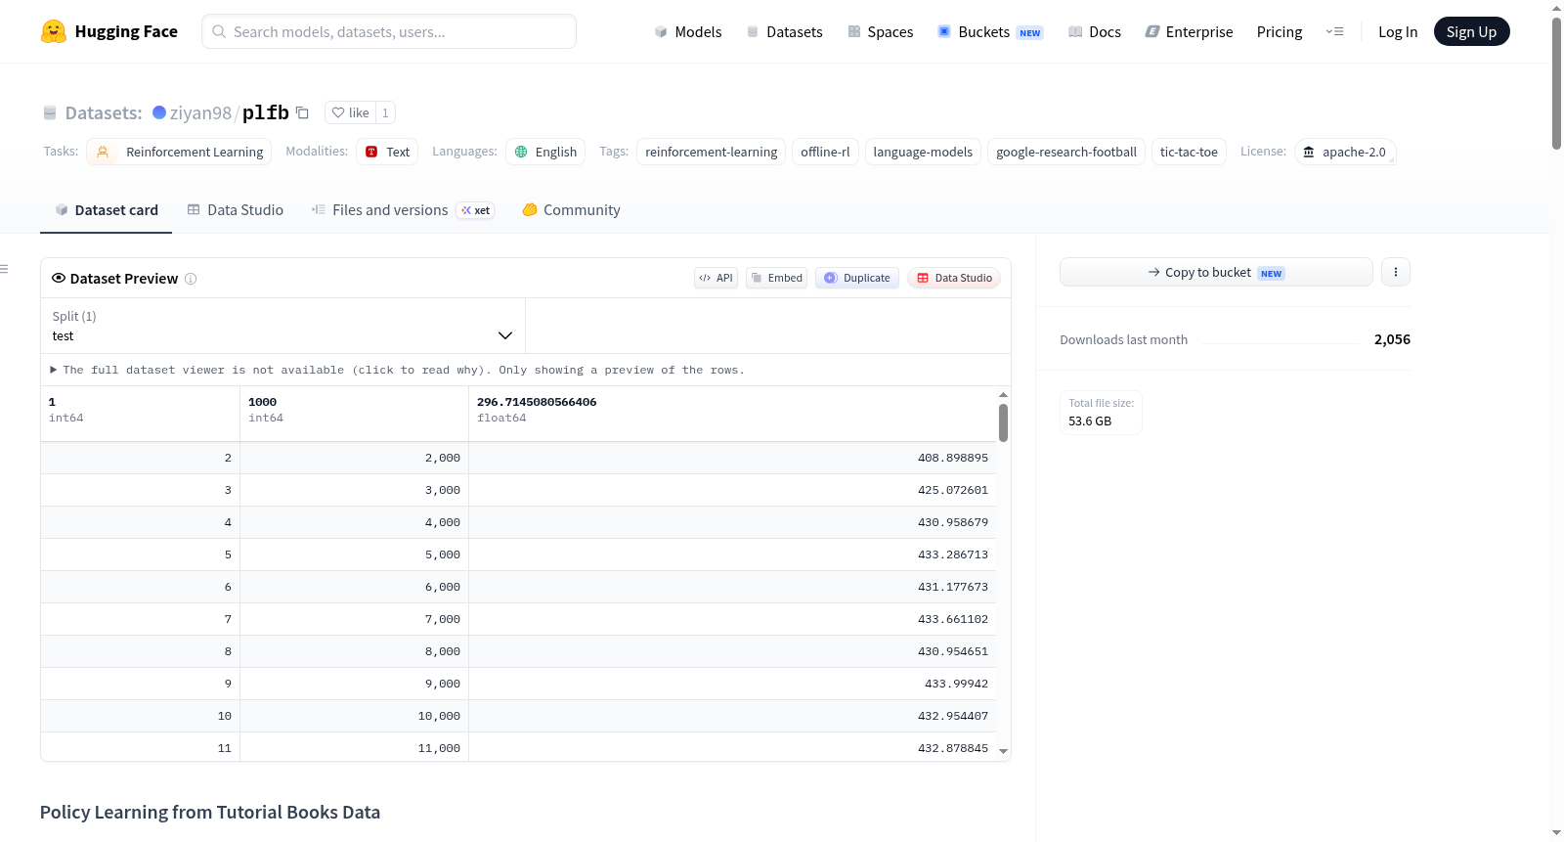Click the left sidebar toggle icon
The height and width of the screenshot is (842, 1564).
[4, 269]
